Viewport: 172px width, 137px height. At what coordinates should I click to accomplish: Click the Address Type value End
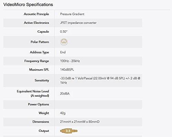(63, 52)
